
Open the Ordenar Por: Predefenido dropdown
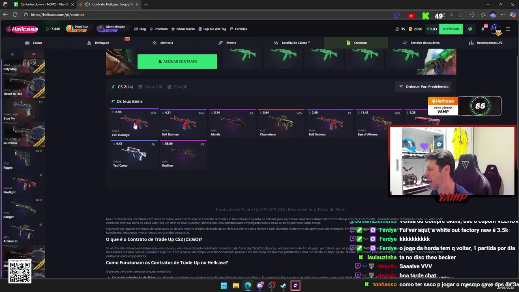pos(424,87)
